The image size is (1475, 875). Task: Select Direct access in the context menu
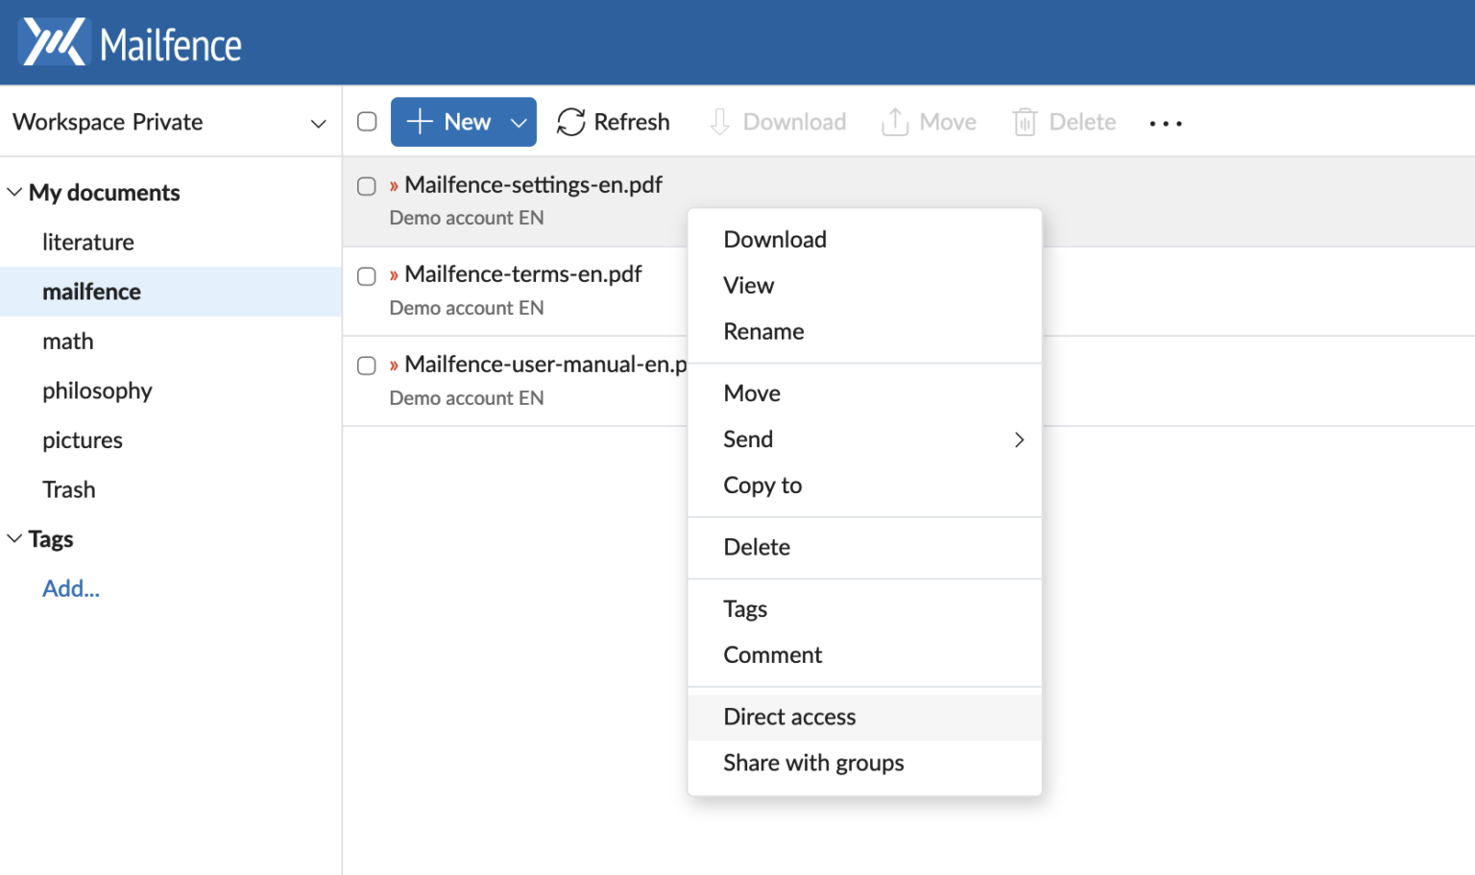tap(789, 717)
